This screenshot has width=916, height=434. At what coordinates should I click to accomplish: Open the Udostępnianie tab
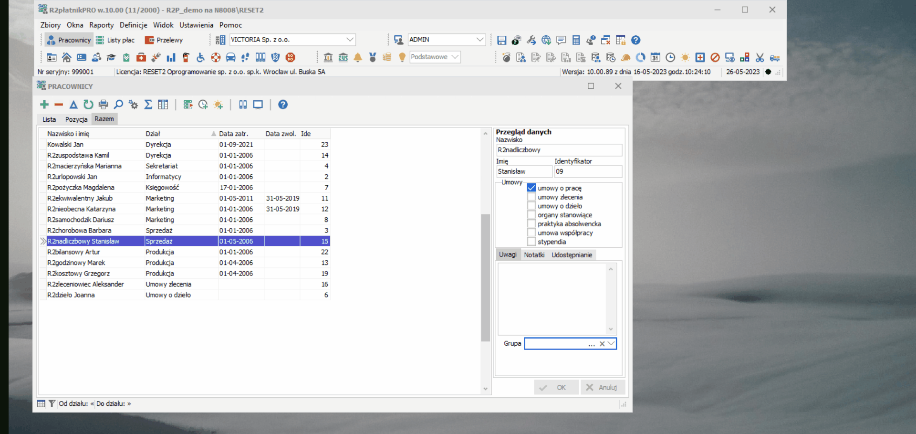click(572, 254)
